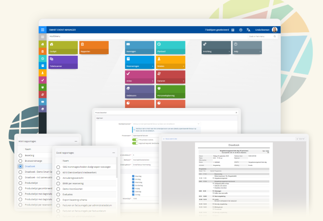Open the hamburger menu icon

coord(43,30)
